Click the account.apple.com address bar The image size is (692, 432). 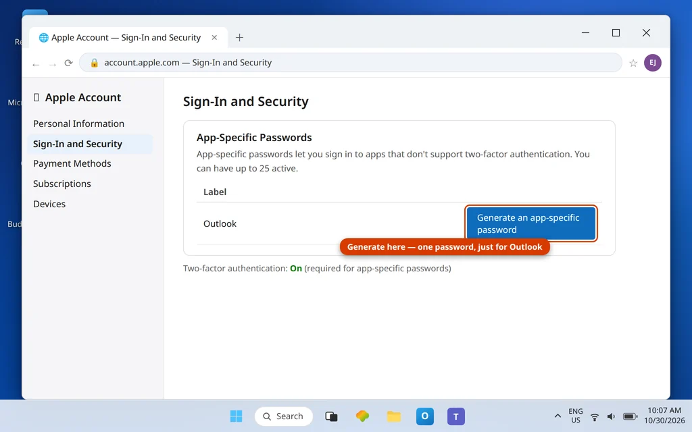point(351,63)
